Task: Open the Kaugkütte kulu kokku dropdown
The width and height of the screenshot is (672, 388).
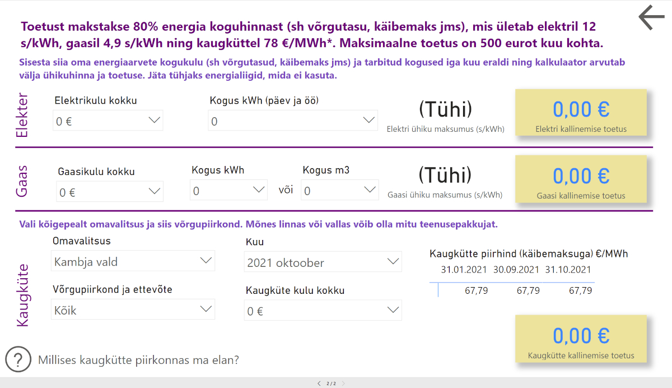Action: pyautogui.click(x=323, y=310)
